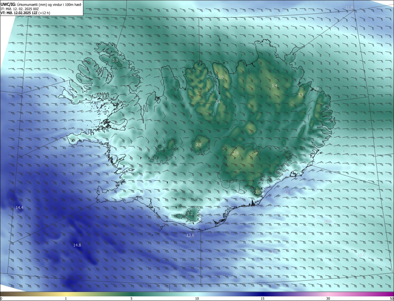Click the 5 tick on the colour scale
The image size is (394, 301).
pos(131,299)
